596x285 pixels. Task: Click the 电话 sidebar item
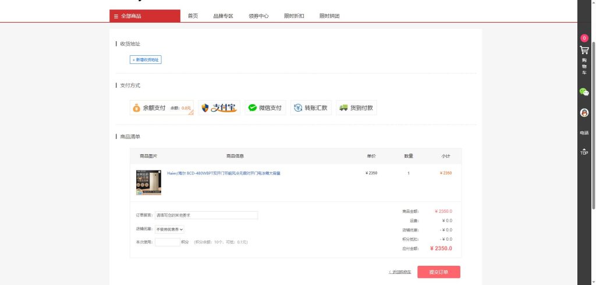click(584, 133)
